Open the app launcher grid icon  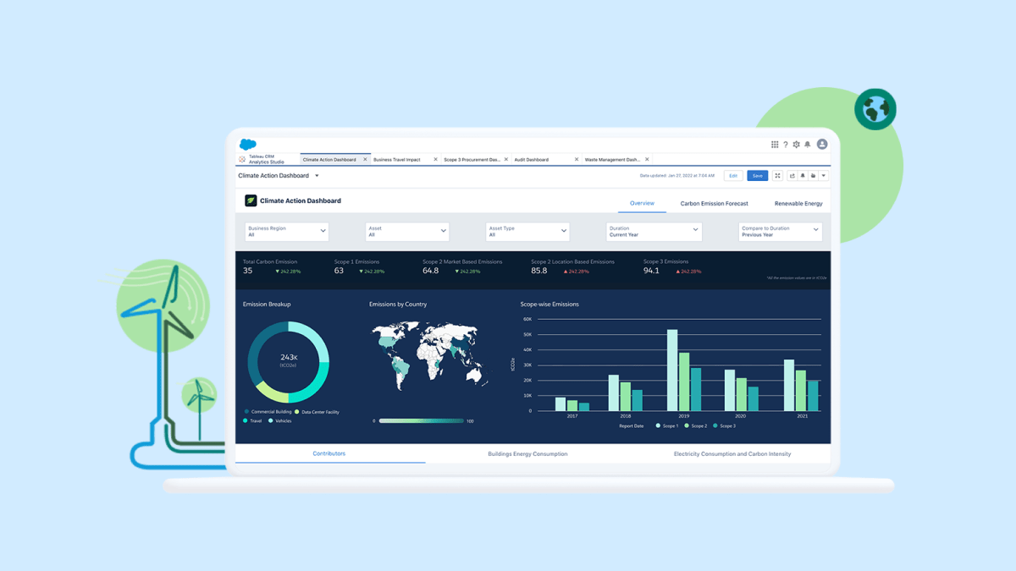point(775,145)
